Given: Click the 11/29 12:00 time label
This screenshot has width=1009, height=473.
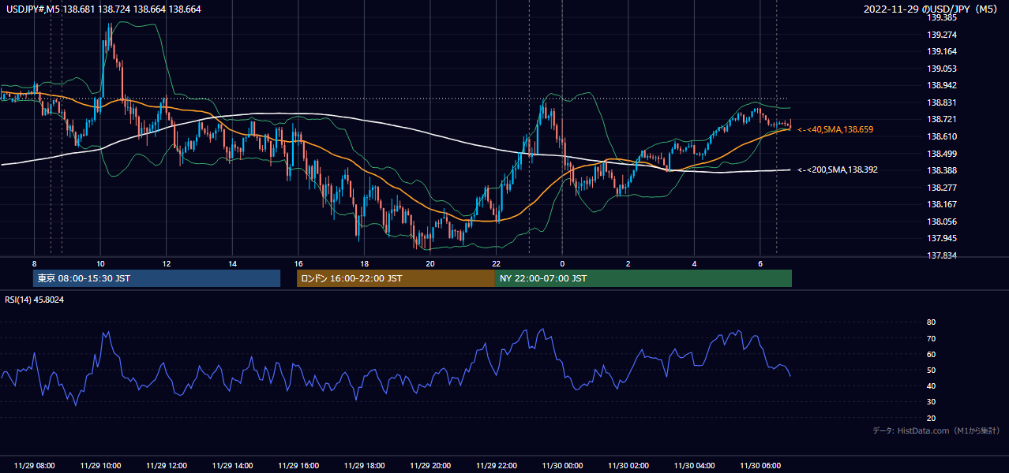Looking at the screenshot, I should (167, 466).
